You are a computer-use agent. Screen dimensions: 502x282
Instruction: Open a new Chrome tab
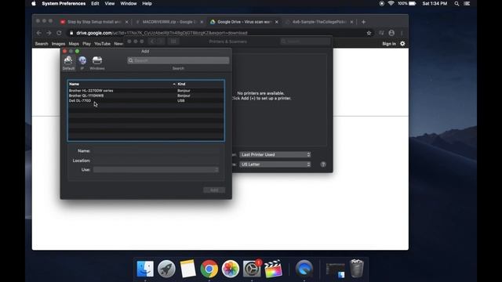tap(363, 22)
